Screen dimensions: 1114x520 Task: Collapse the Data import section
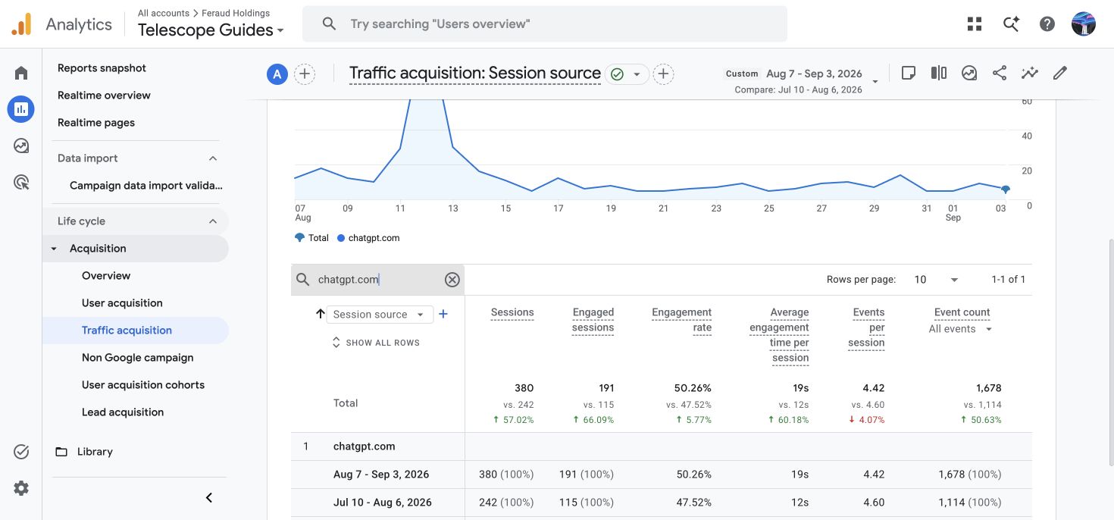click(213, 158)
